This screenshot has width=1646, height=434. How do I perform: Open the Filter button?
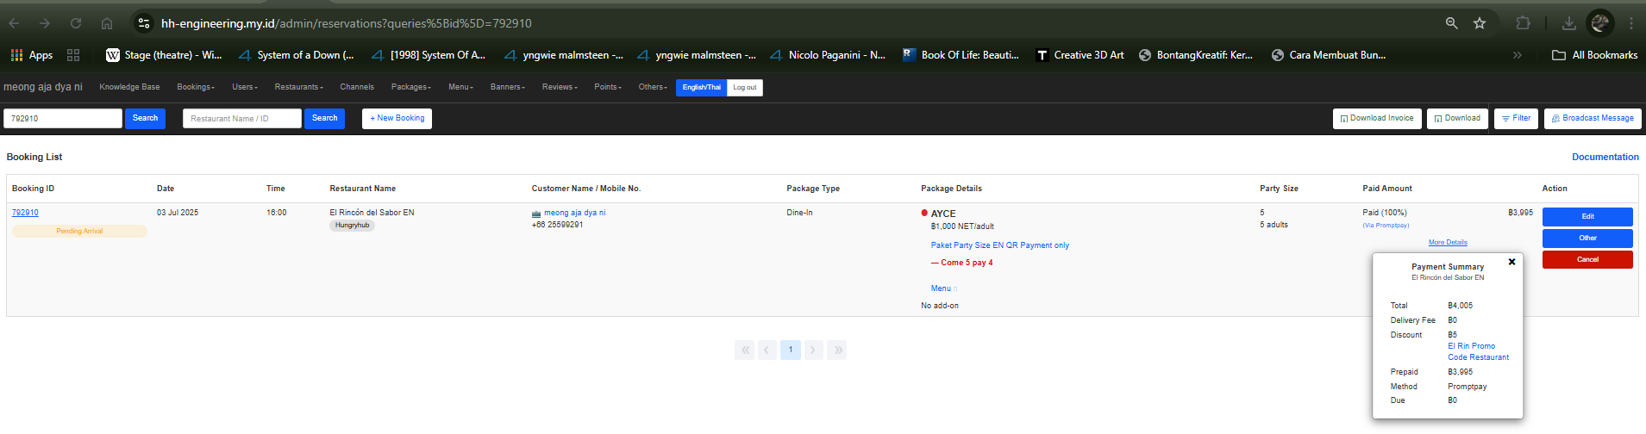1516,119
